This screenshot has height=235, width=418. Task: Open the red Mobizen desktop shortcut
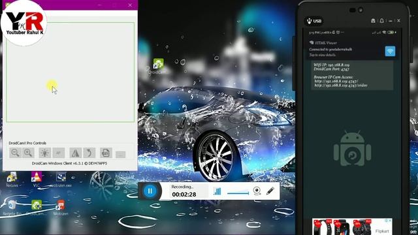point(61,208)
